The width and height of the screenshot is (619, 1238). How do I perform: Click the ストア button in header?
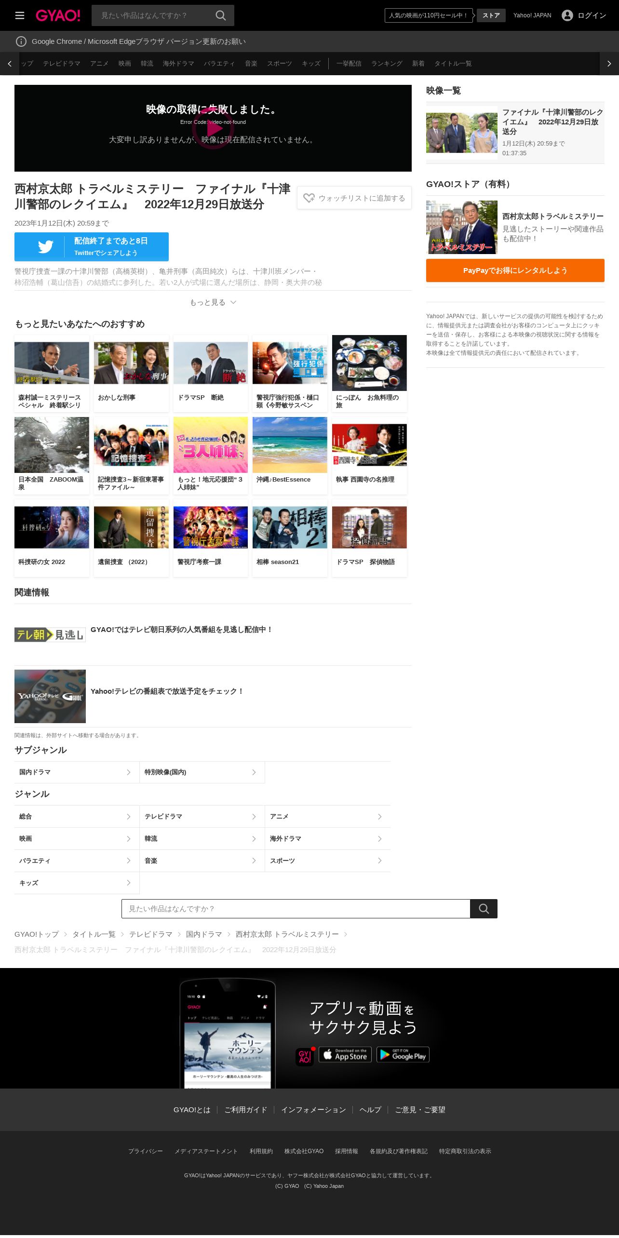click(x=491, y=15)
